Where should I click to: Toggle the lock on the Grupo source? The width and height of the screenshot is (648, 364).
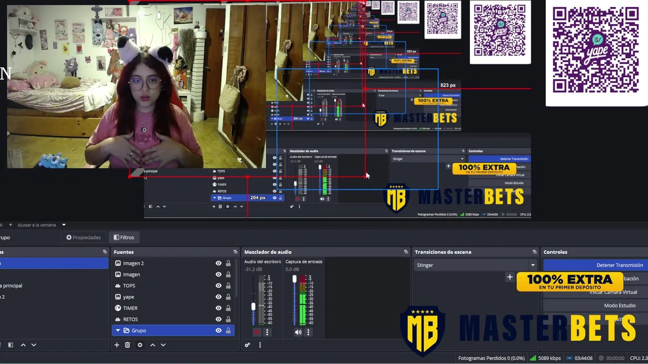228,331
